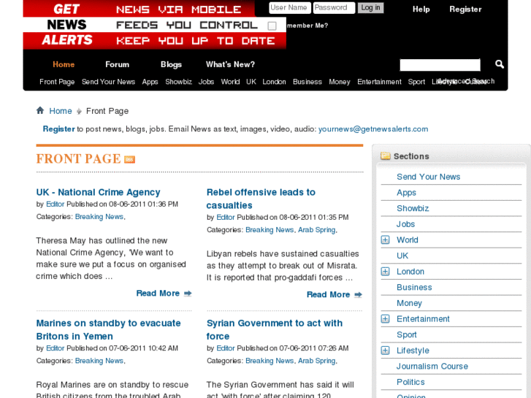Select Sport in sub-navigation bar

pos(416,82)
